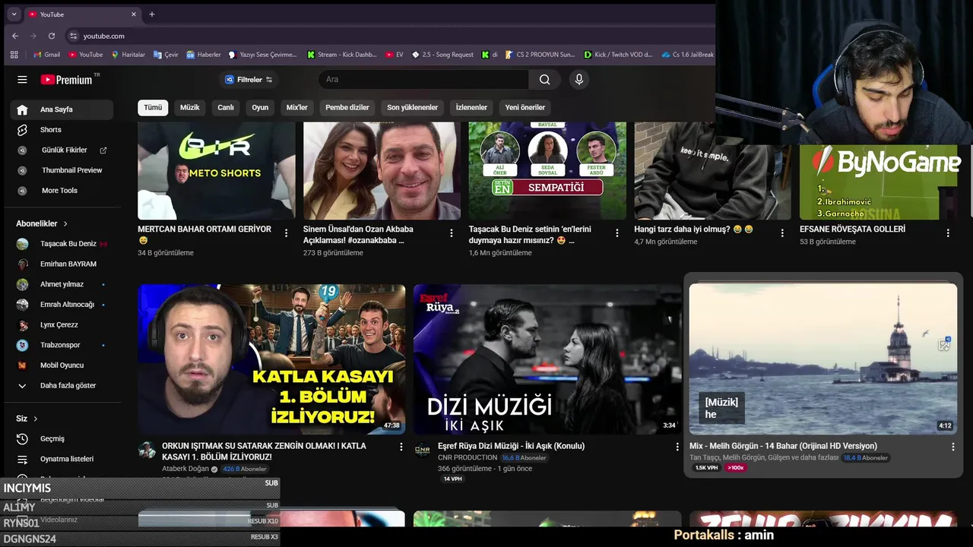
Task: Click browser back arrow
Action: point(15,36)
